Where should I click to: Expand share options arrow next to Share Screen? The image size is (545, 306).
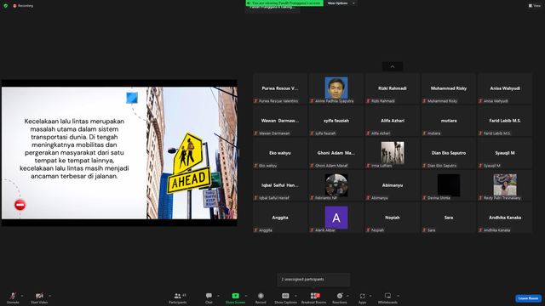tap(246, 296)
